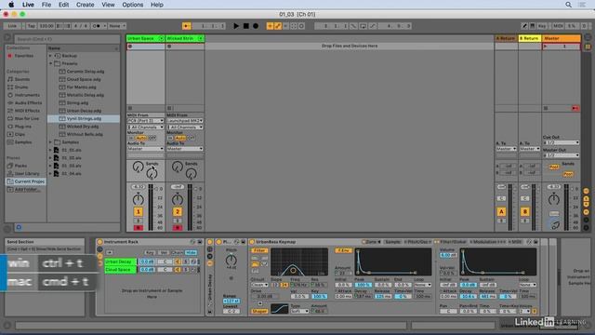Click Add Folder in browser
The height and width of the screenshot is (335, 595).
point(27,189)
